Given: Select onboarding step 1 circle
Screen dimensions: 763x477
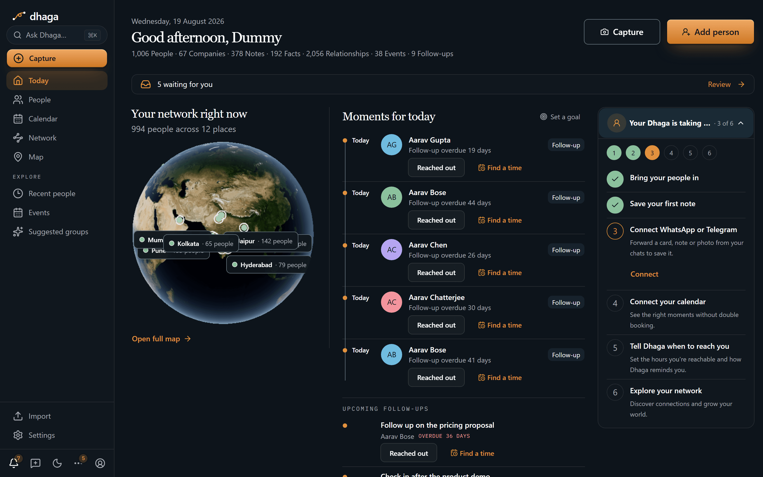Looking at the screenshot, I should (614, 153).
